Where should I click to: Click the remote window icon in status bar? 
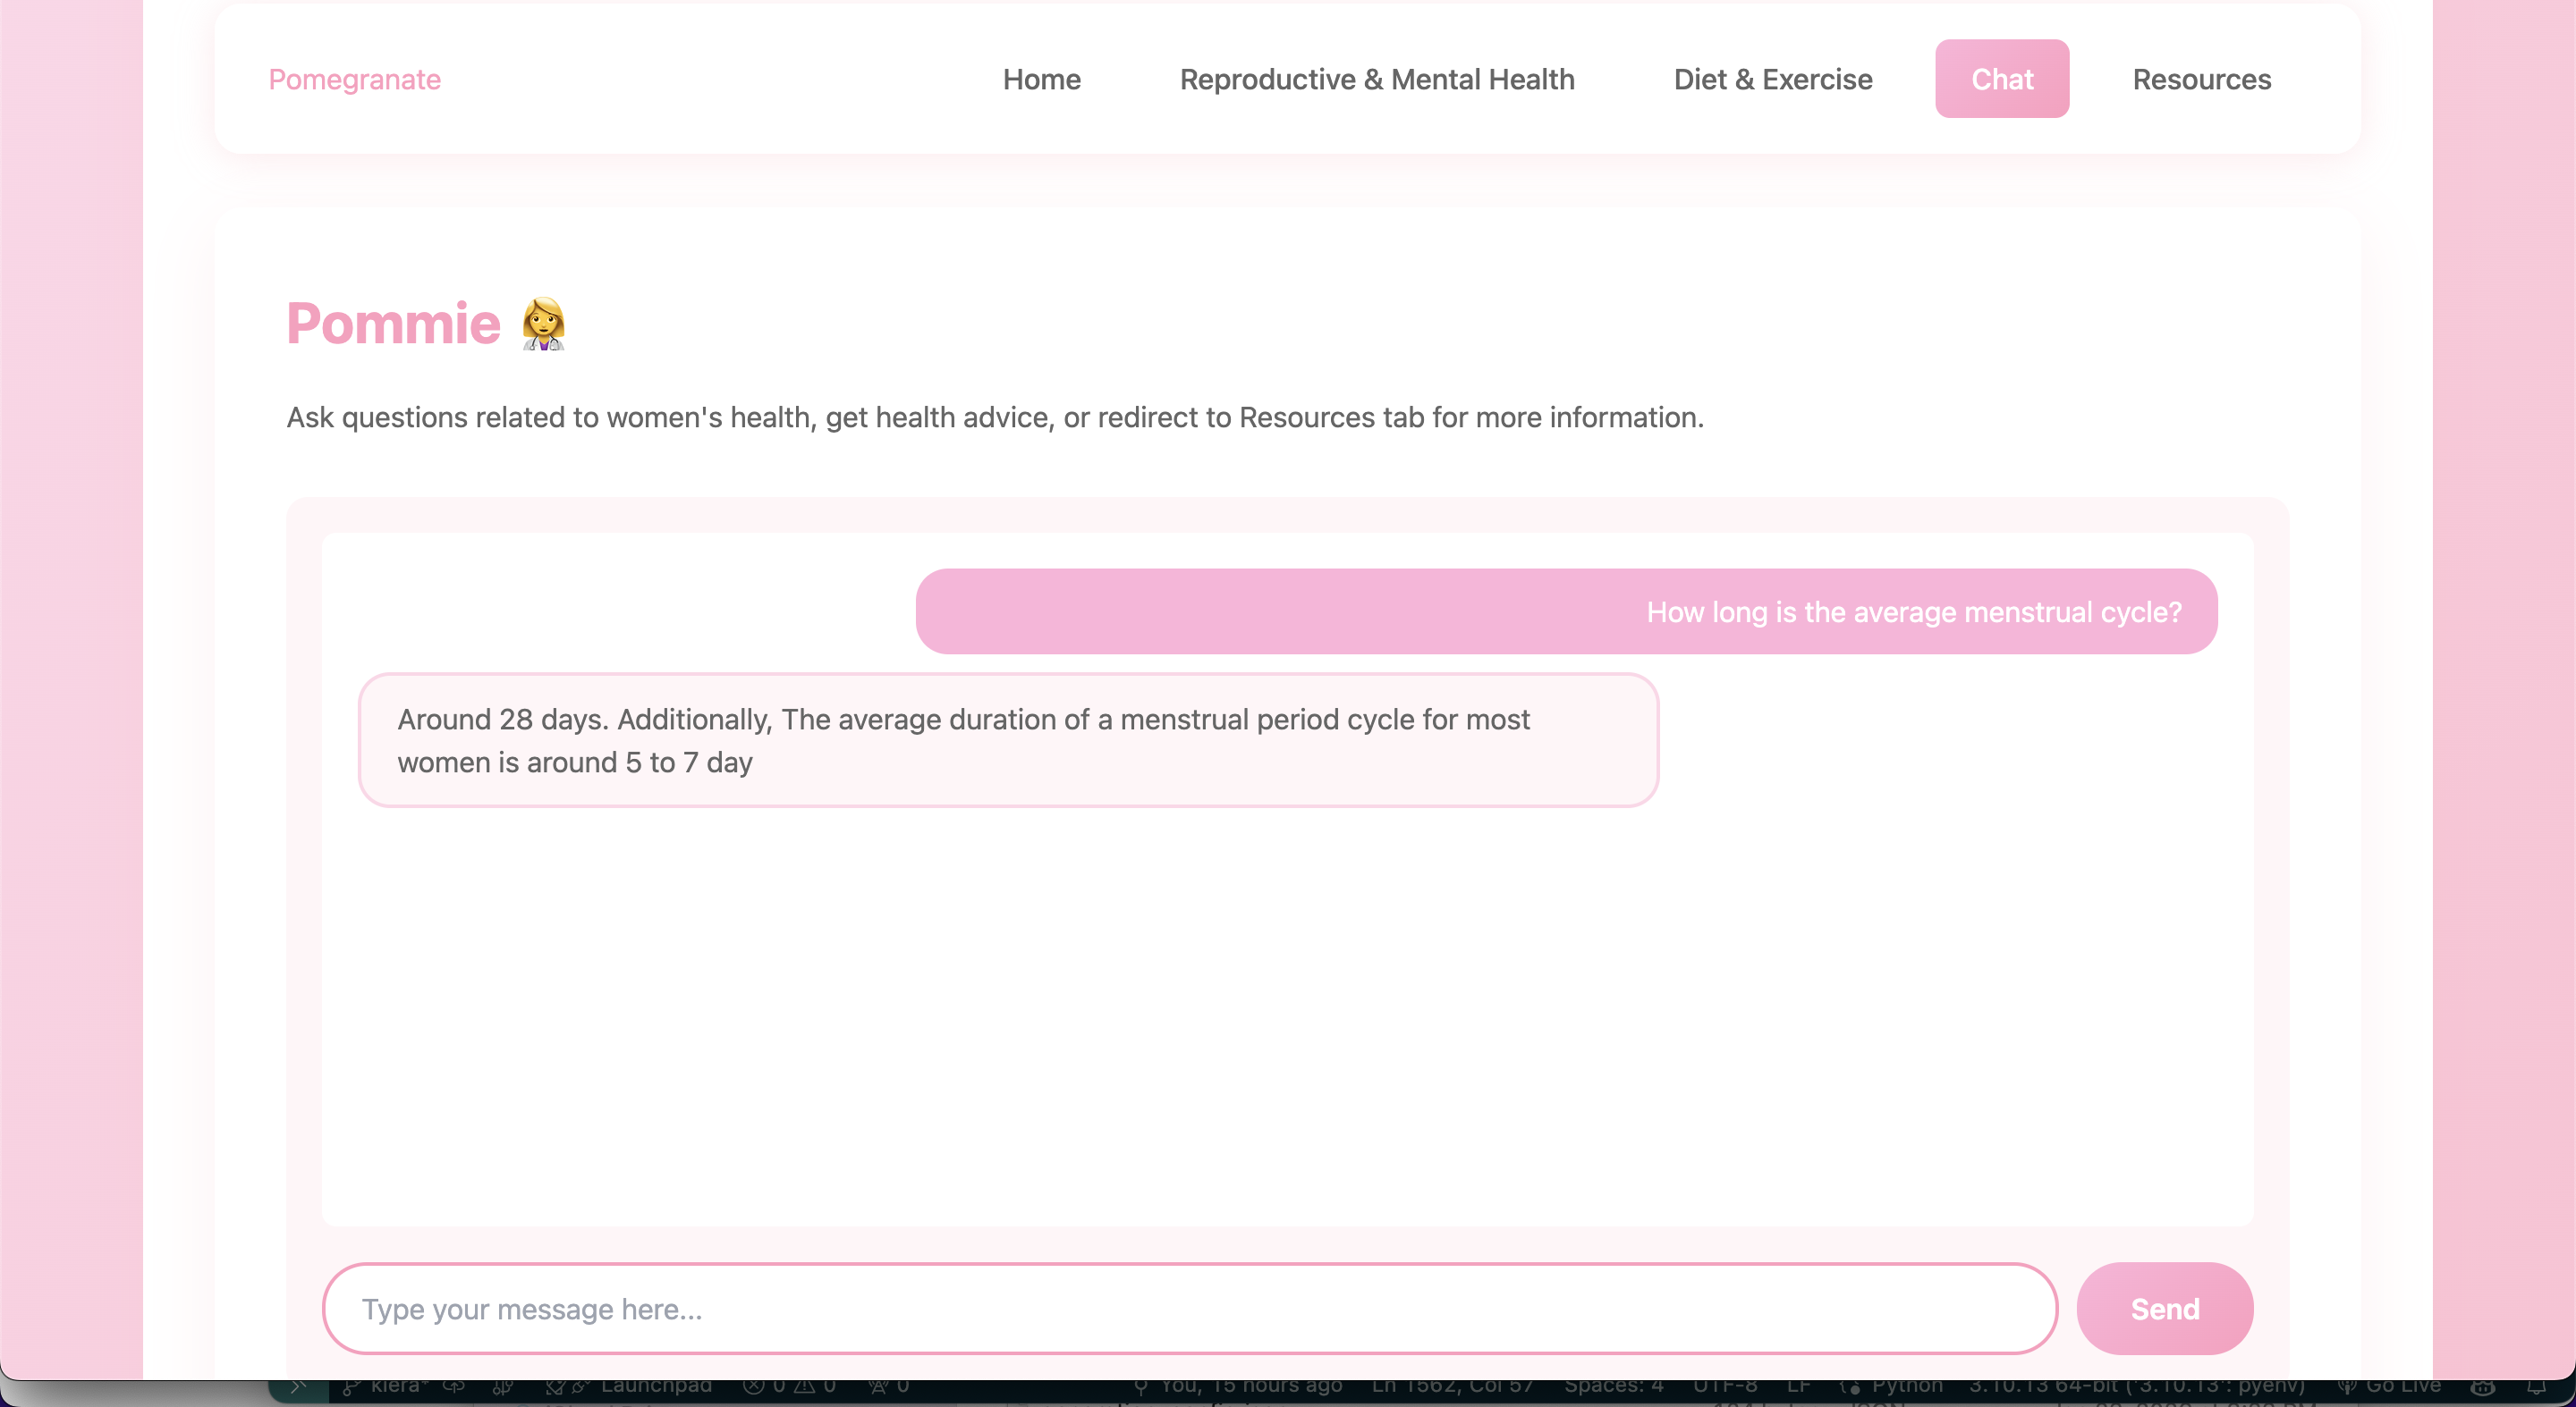298,1386
